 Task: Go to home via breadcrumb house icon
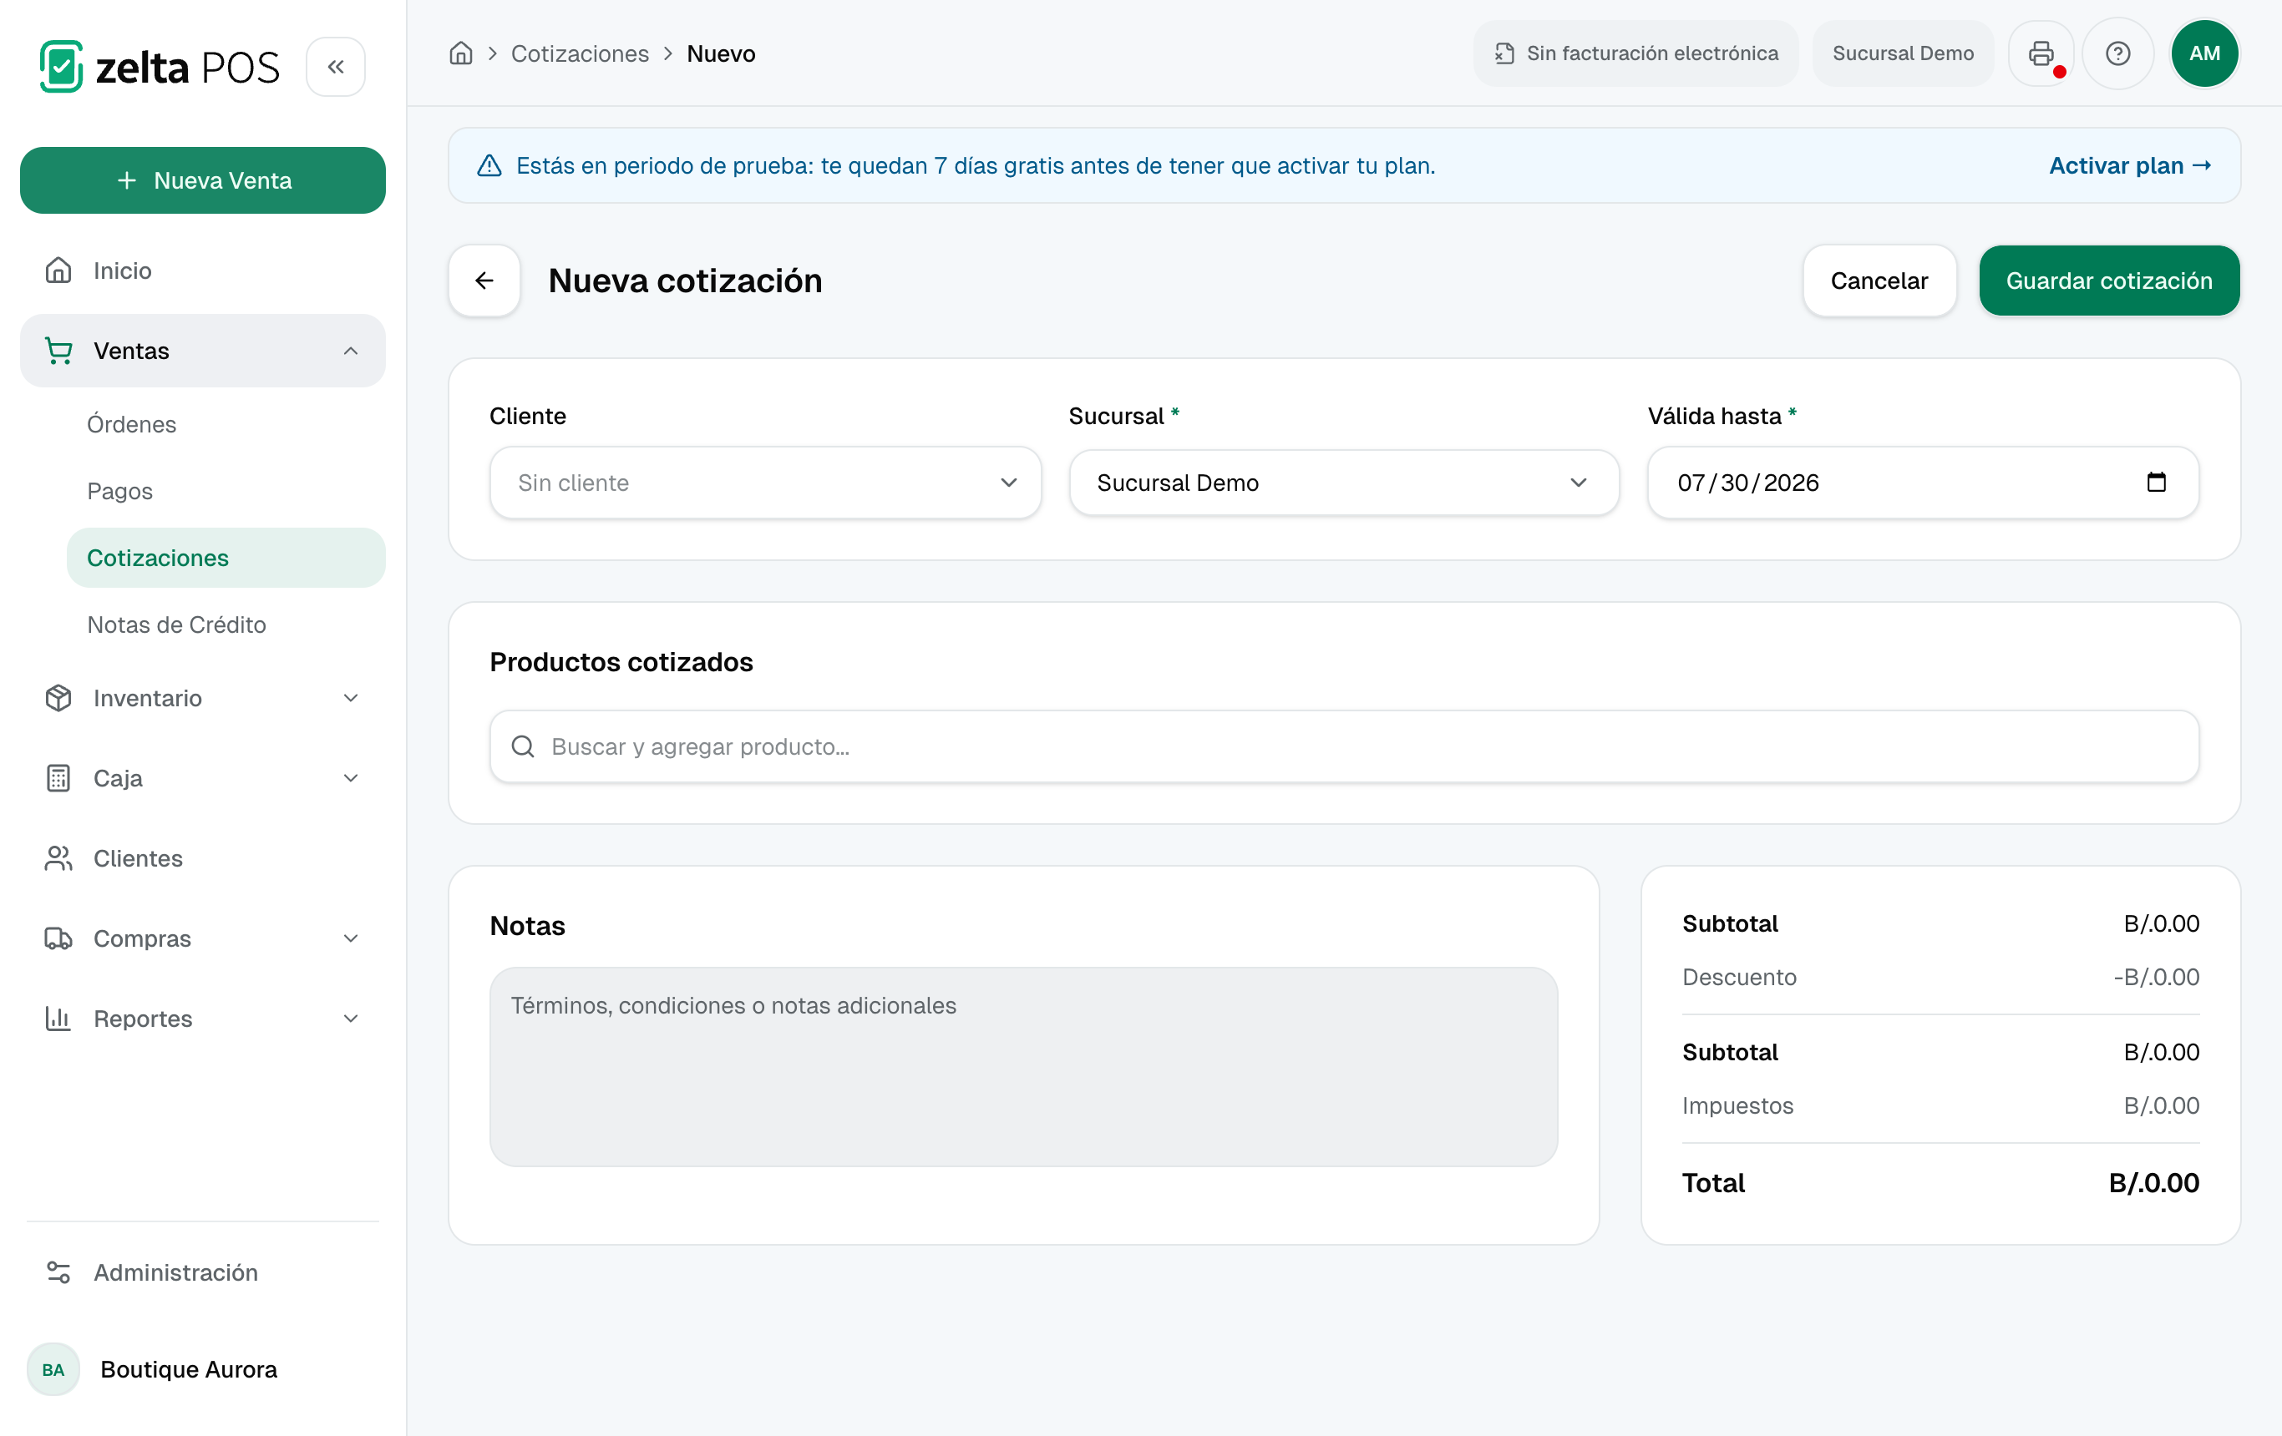pos(460,53)
